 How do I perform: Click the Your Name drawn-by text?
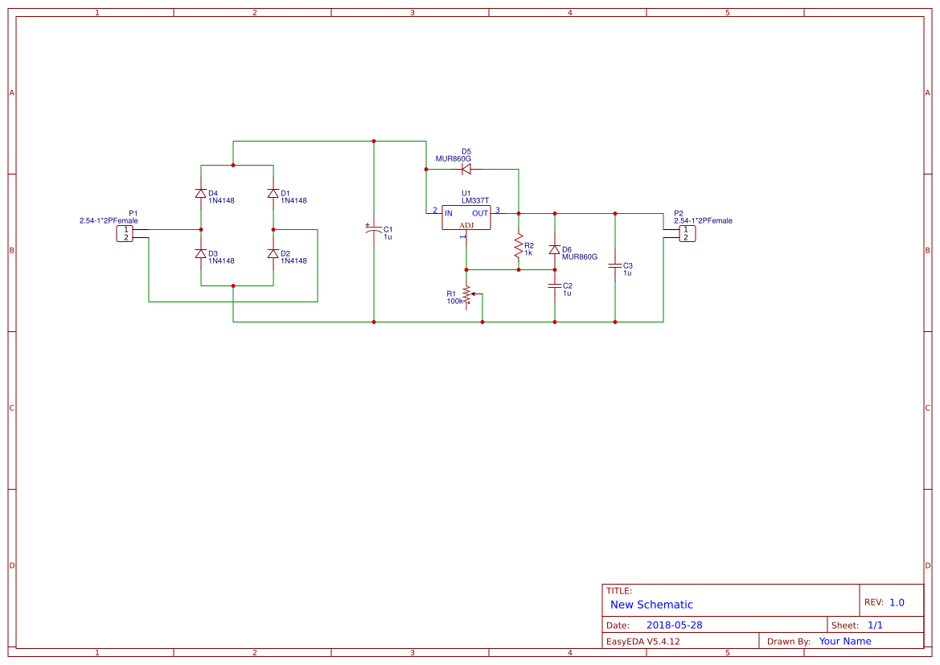coord(844,641)
